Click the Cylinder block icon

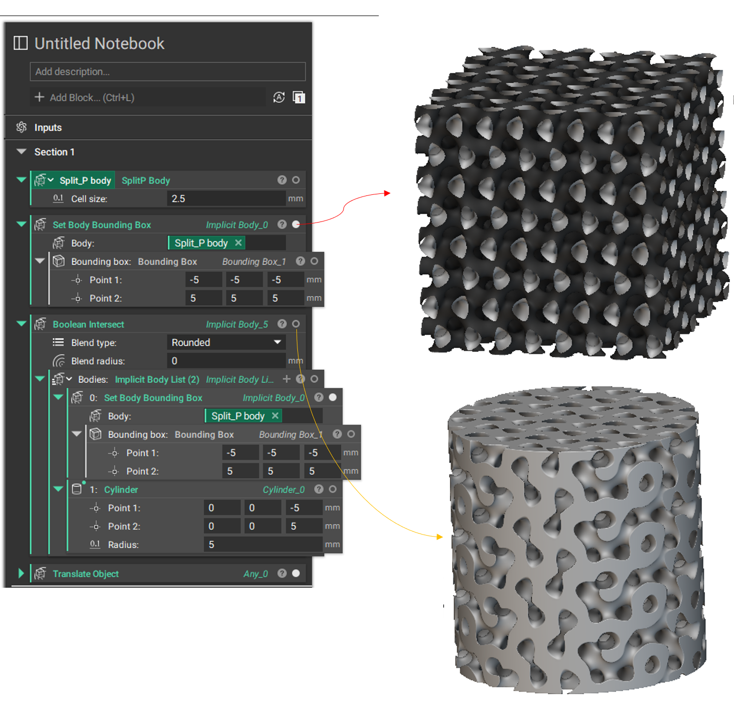77,490
